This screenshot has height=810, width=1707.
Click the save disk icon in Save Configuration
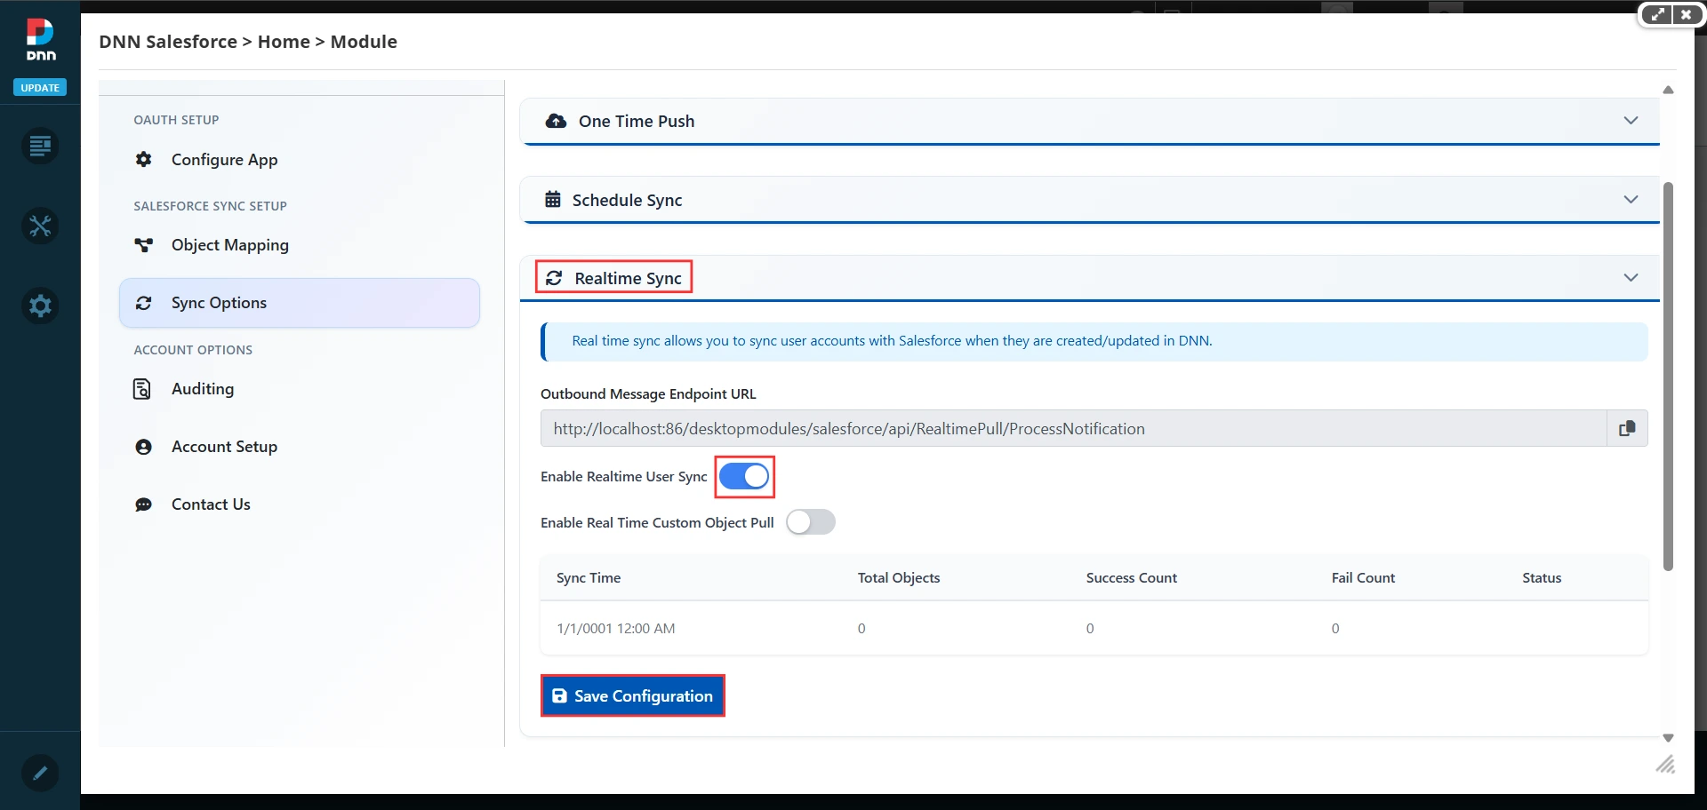(559, 696)
